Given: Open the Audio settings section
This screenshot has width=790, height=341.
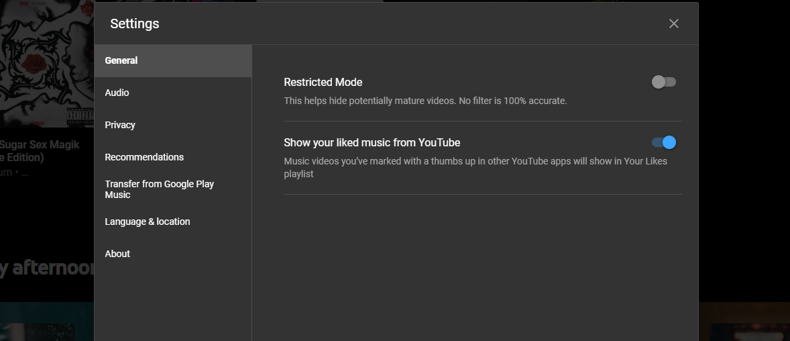Looking at the screenshot, I should pos(117,93).
